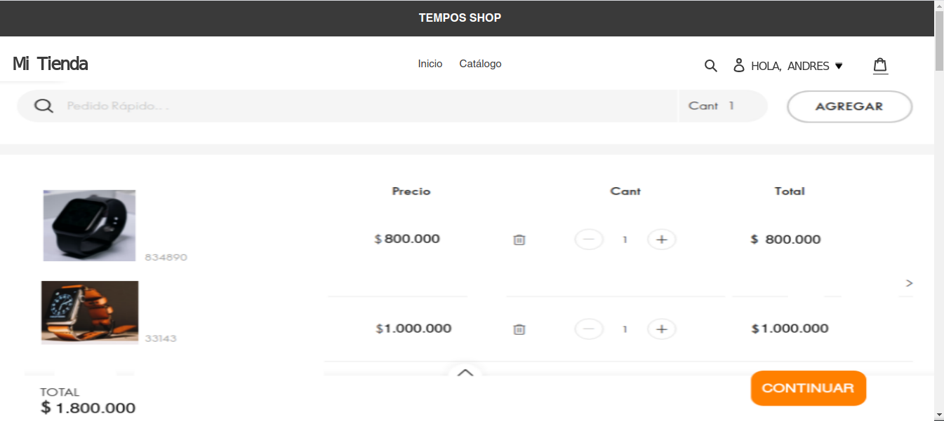This screenshot has width=944, height=421.
Task: Decrease quantity of the $800.000 item
Action: (589, 240)
